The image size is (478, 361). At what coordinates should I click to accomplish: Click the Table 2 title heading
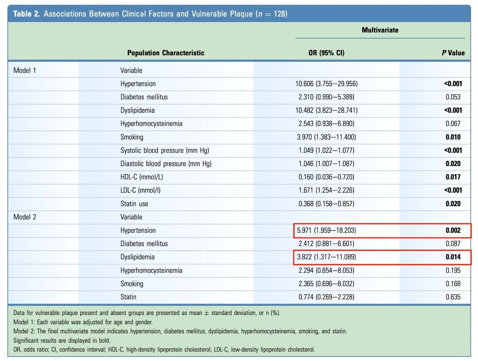tap(150, 14)
